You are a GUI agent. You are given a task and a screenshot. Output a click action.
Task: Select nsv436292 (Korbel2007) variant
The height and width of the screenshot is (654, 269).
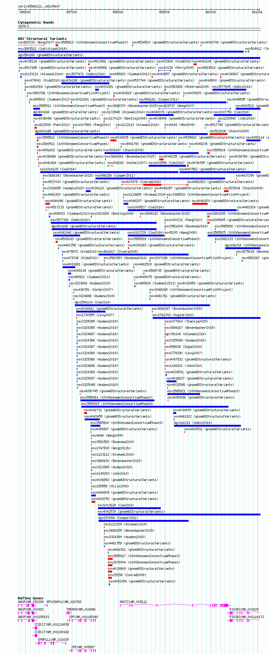pyautogui.click(x=127, y=163)
